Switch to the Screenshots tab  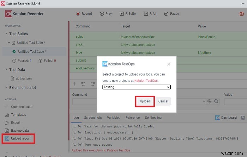[93, 118]
